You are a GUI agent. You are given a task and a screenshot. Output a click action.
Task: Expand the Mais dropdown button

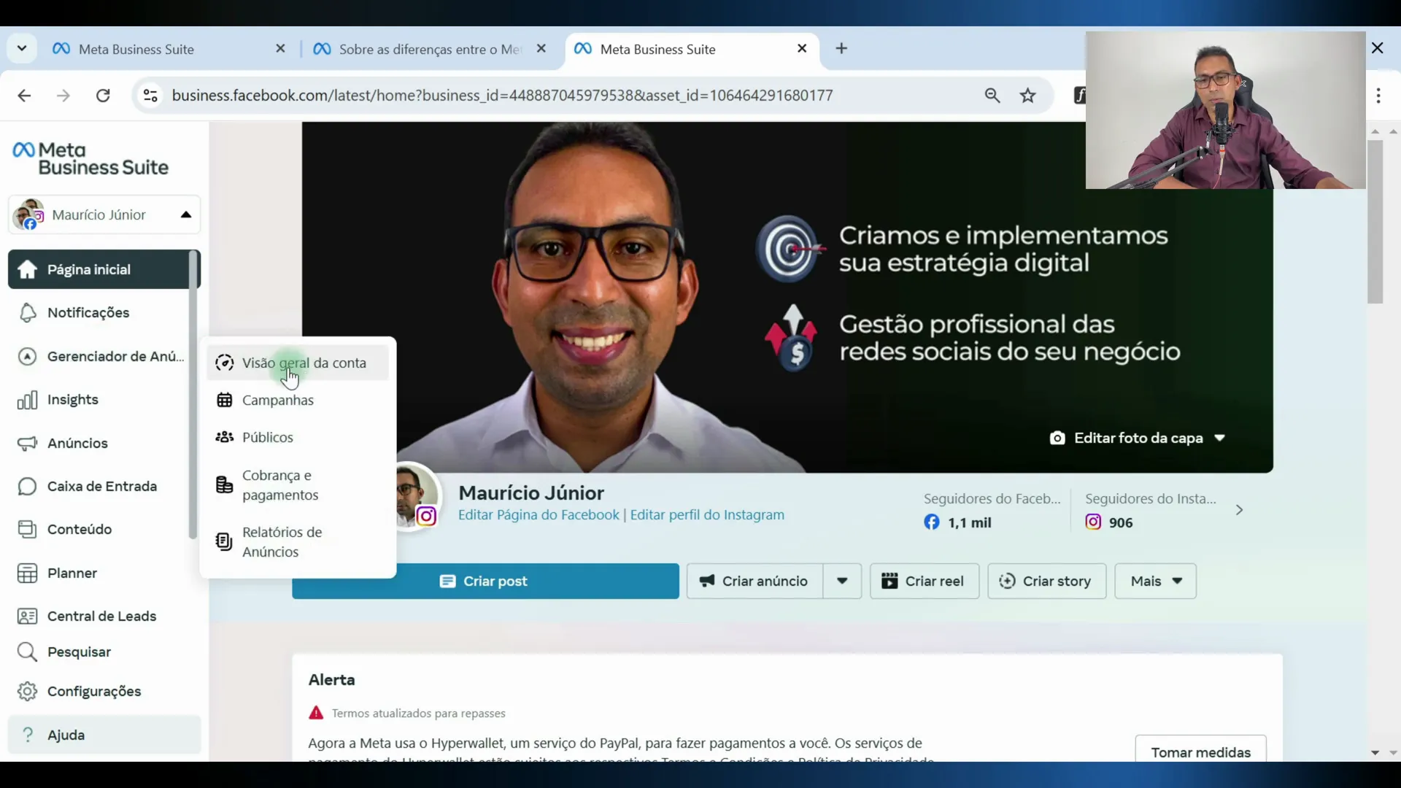click(1156, 582)
